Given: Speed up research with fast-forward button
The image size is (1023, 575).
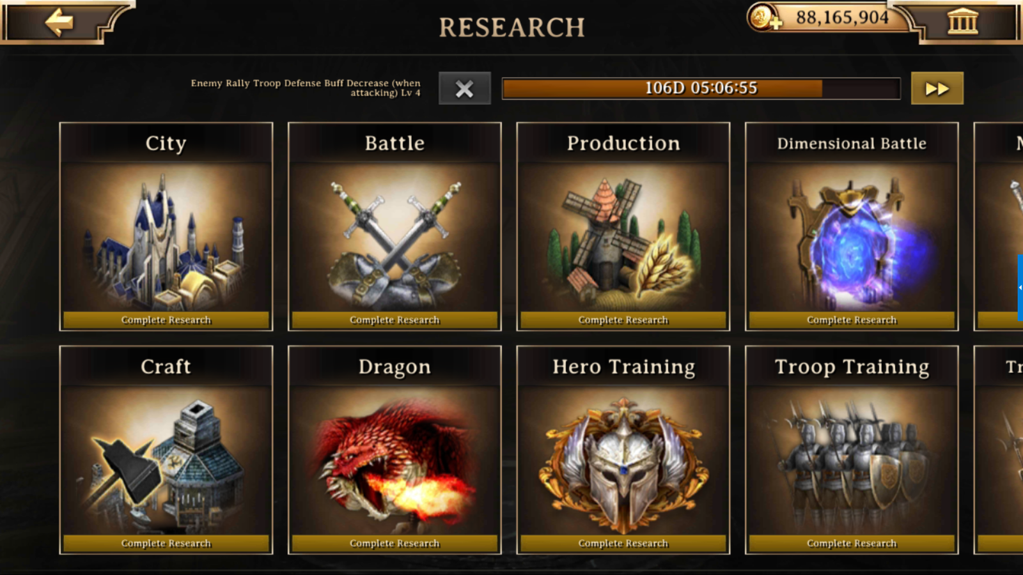Looking at the screenshot, I should 937,88.
